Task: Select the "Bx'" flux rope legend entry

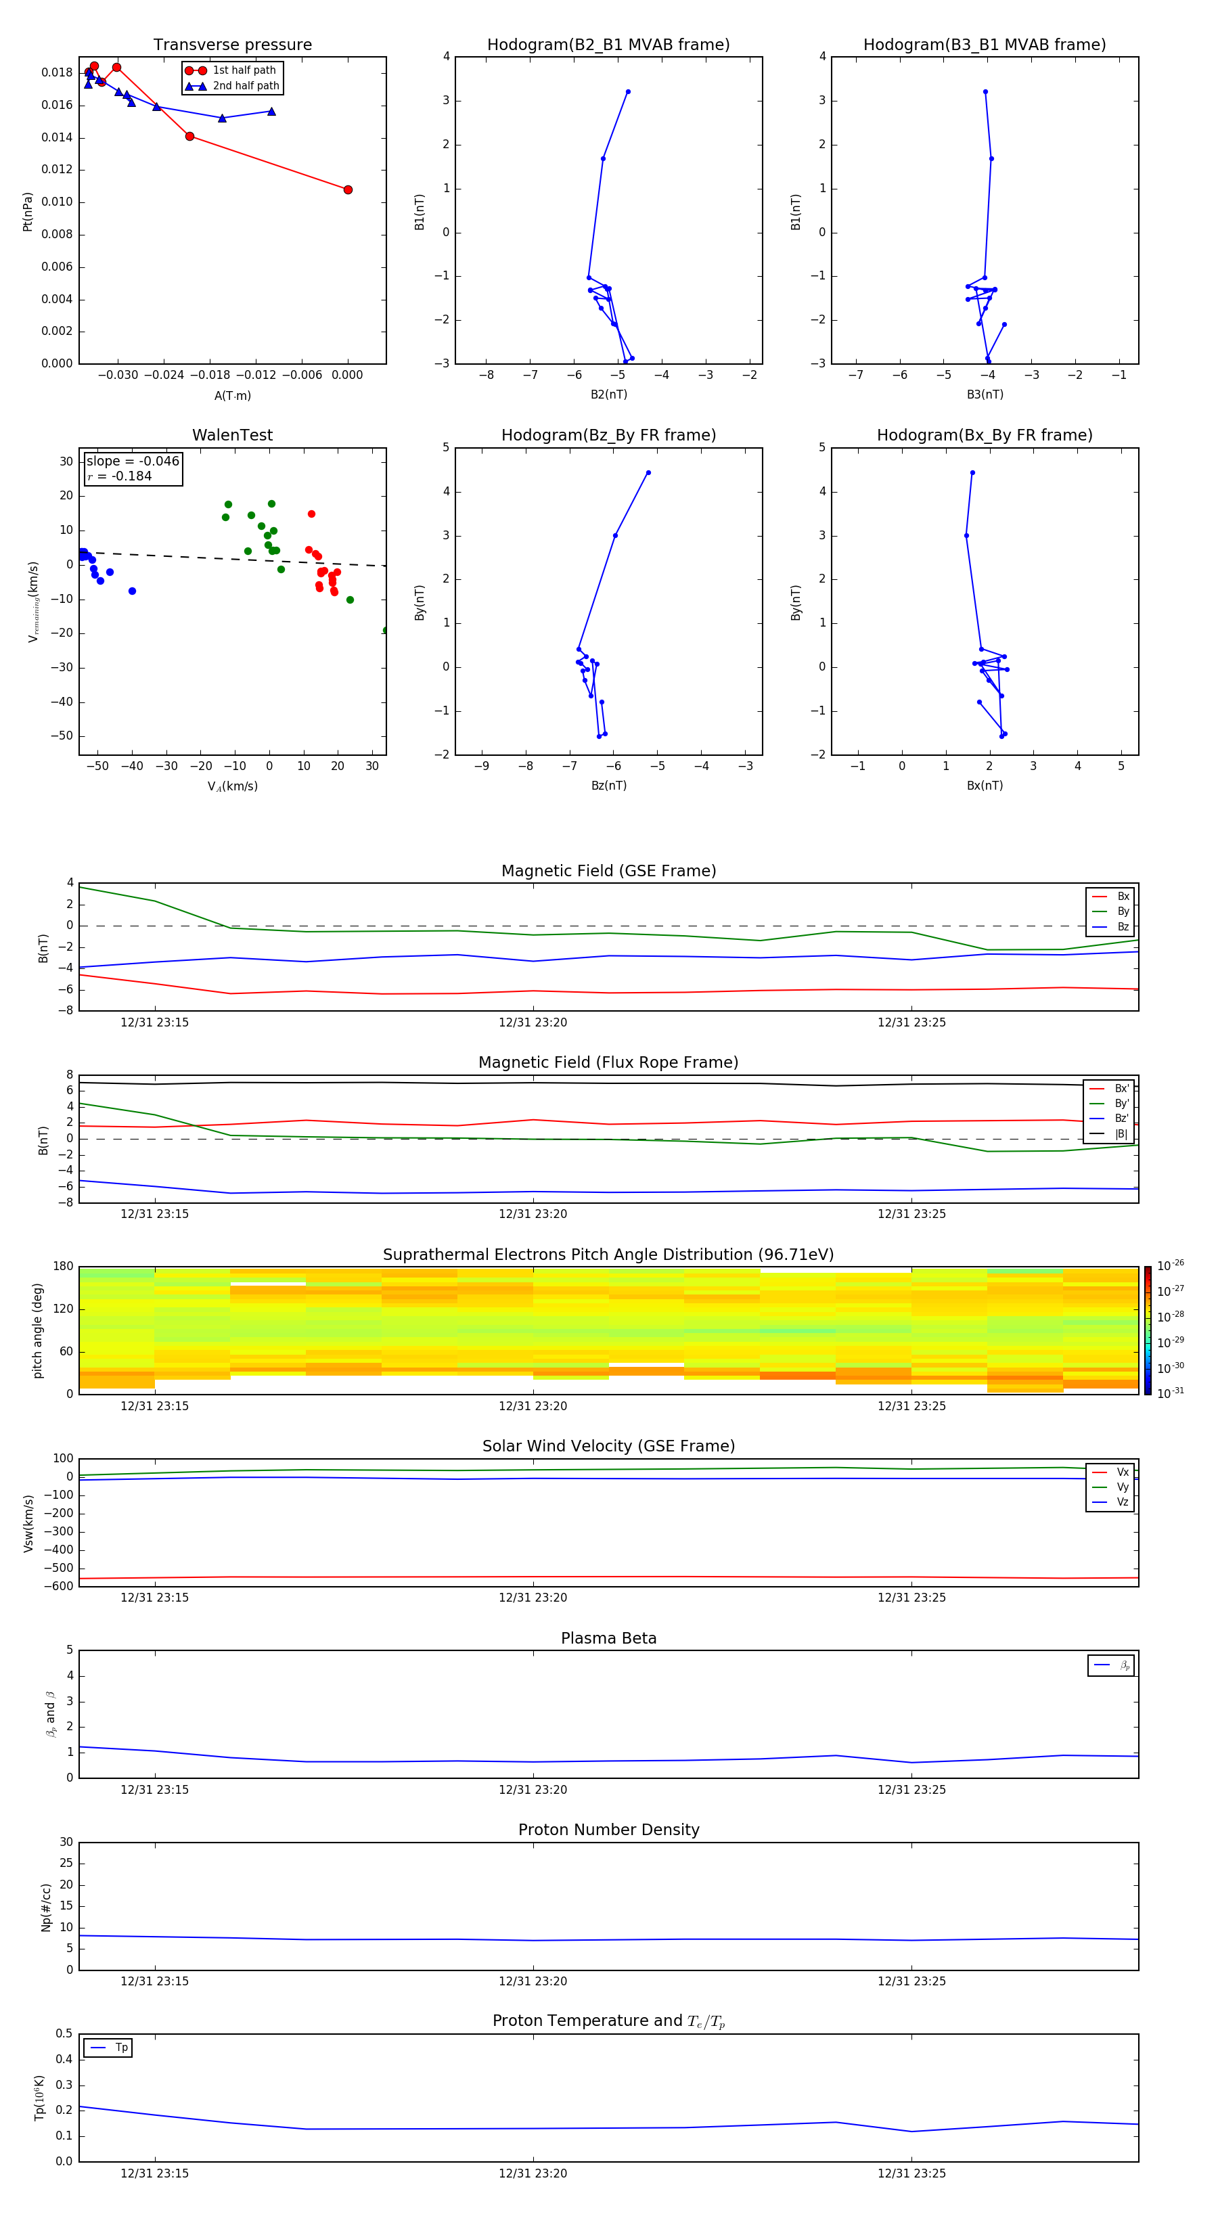Action: [x=1110, y=1089]
